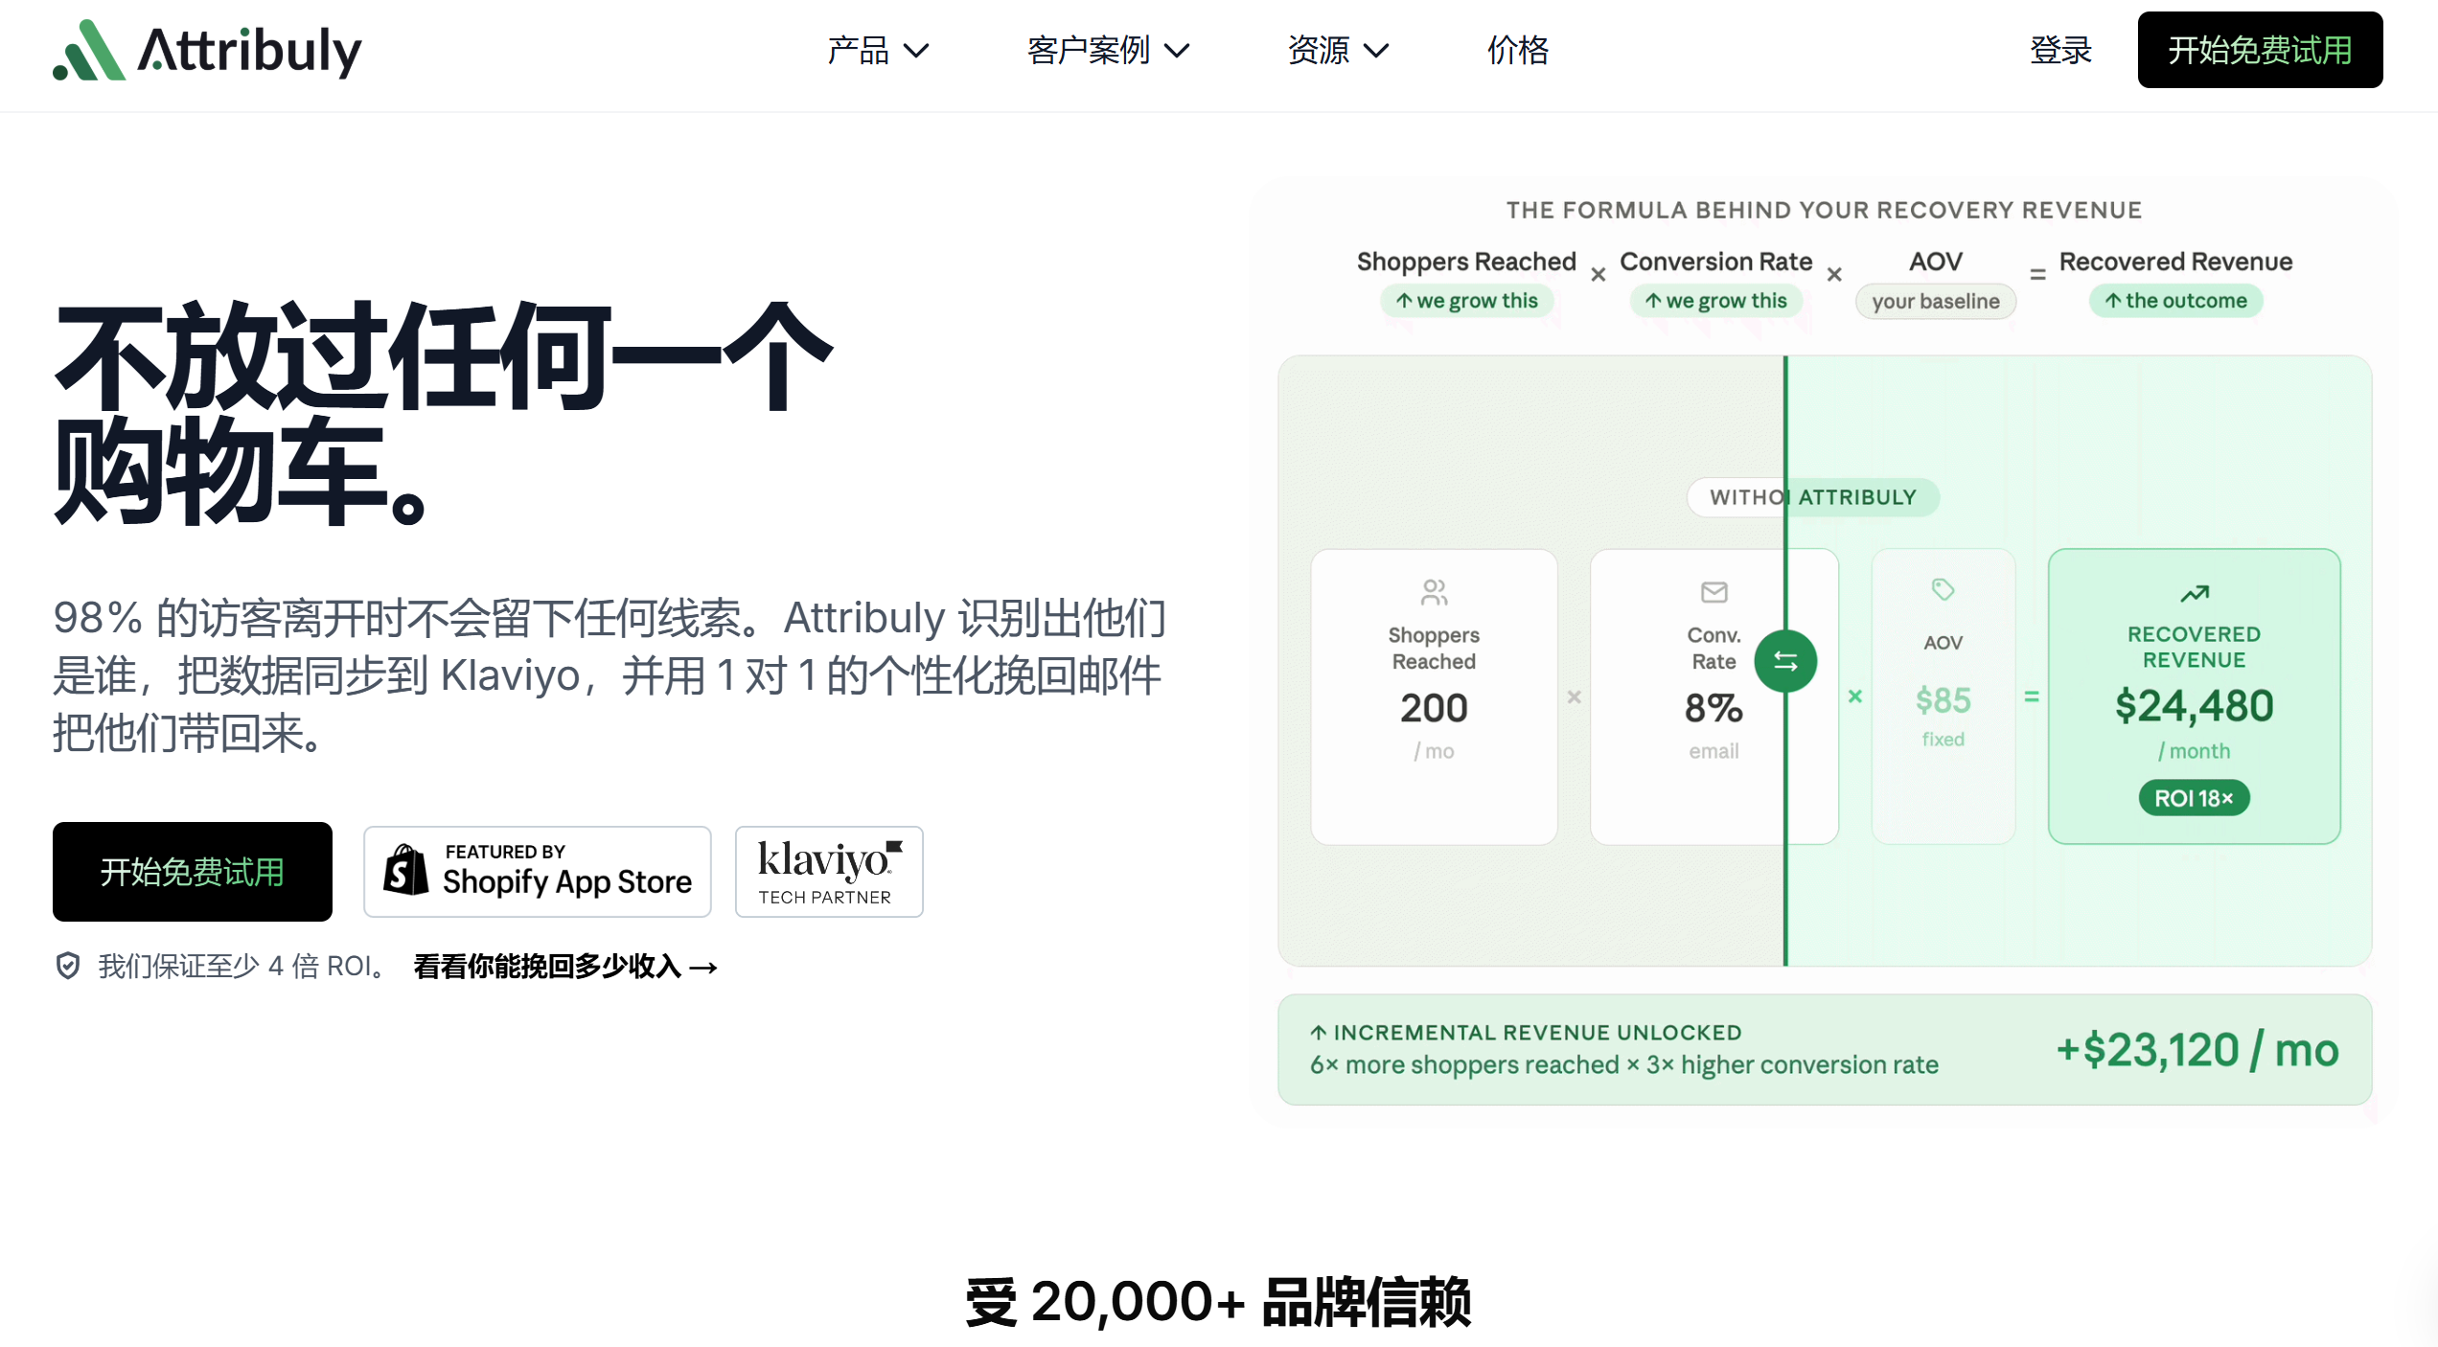This screenshot has width=2438, height=1347.
Task: Click the Featured by Shopify App Store badge
Action: (538, 872)
